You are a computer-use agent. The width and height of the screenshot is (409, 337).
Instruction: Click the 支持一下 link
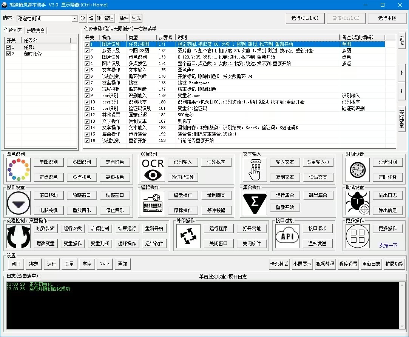pos(388,245)
